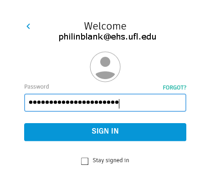Select the philinblank@ehs.ufl.edu email text

[108, 37]
